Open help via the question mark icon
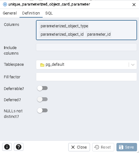 click(19, 147)
